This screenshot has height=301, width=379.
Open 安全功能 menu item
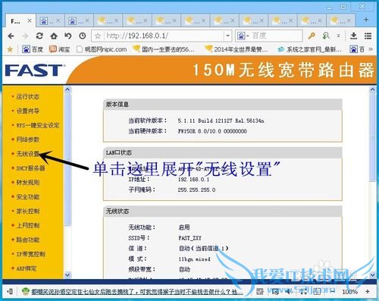pyautogui.click(x=28, y=197)
